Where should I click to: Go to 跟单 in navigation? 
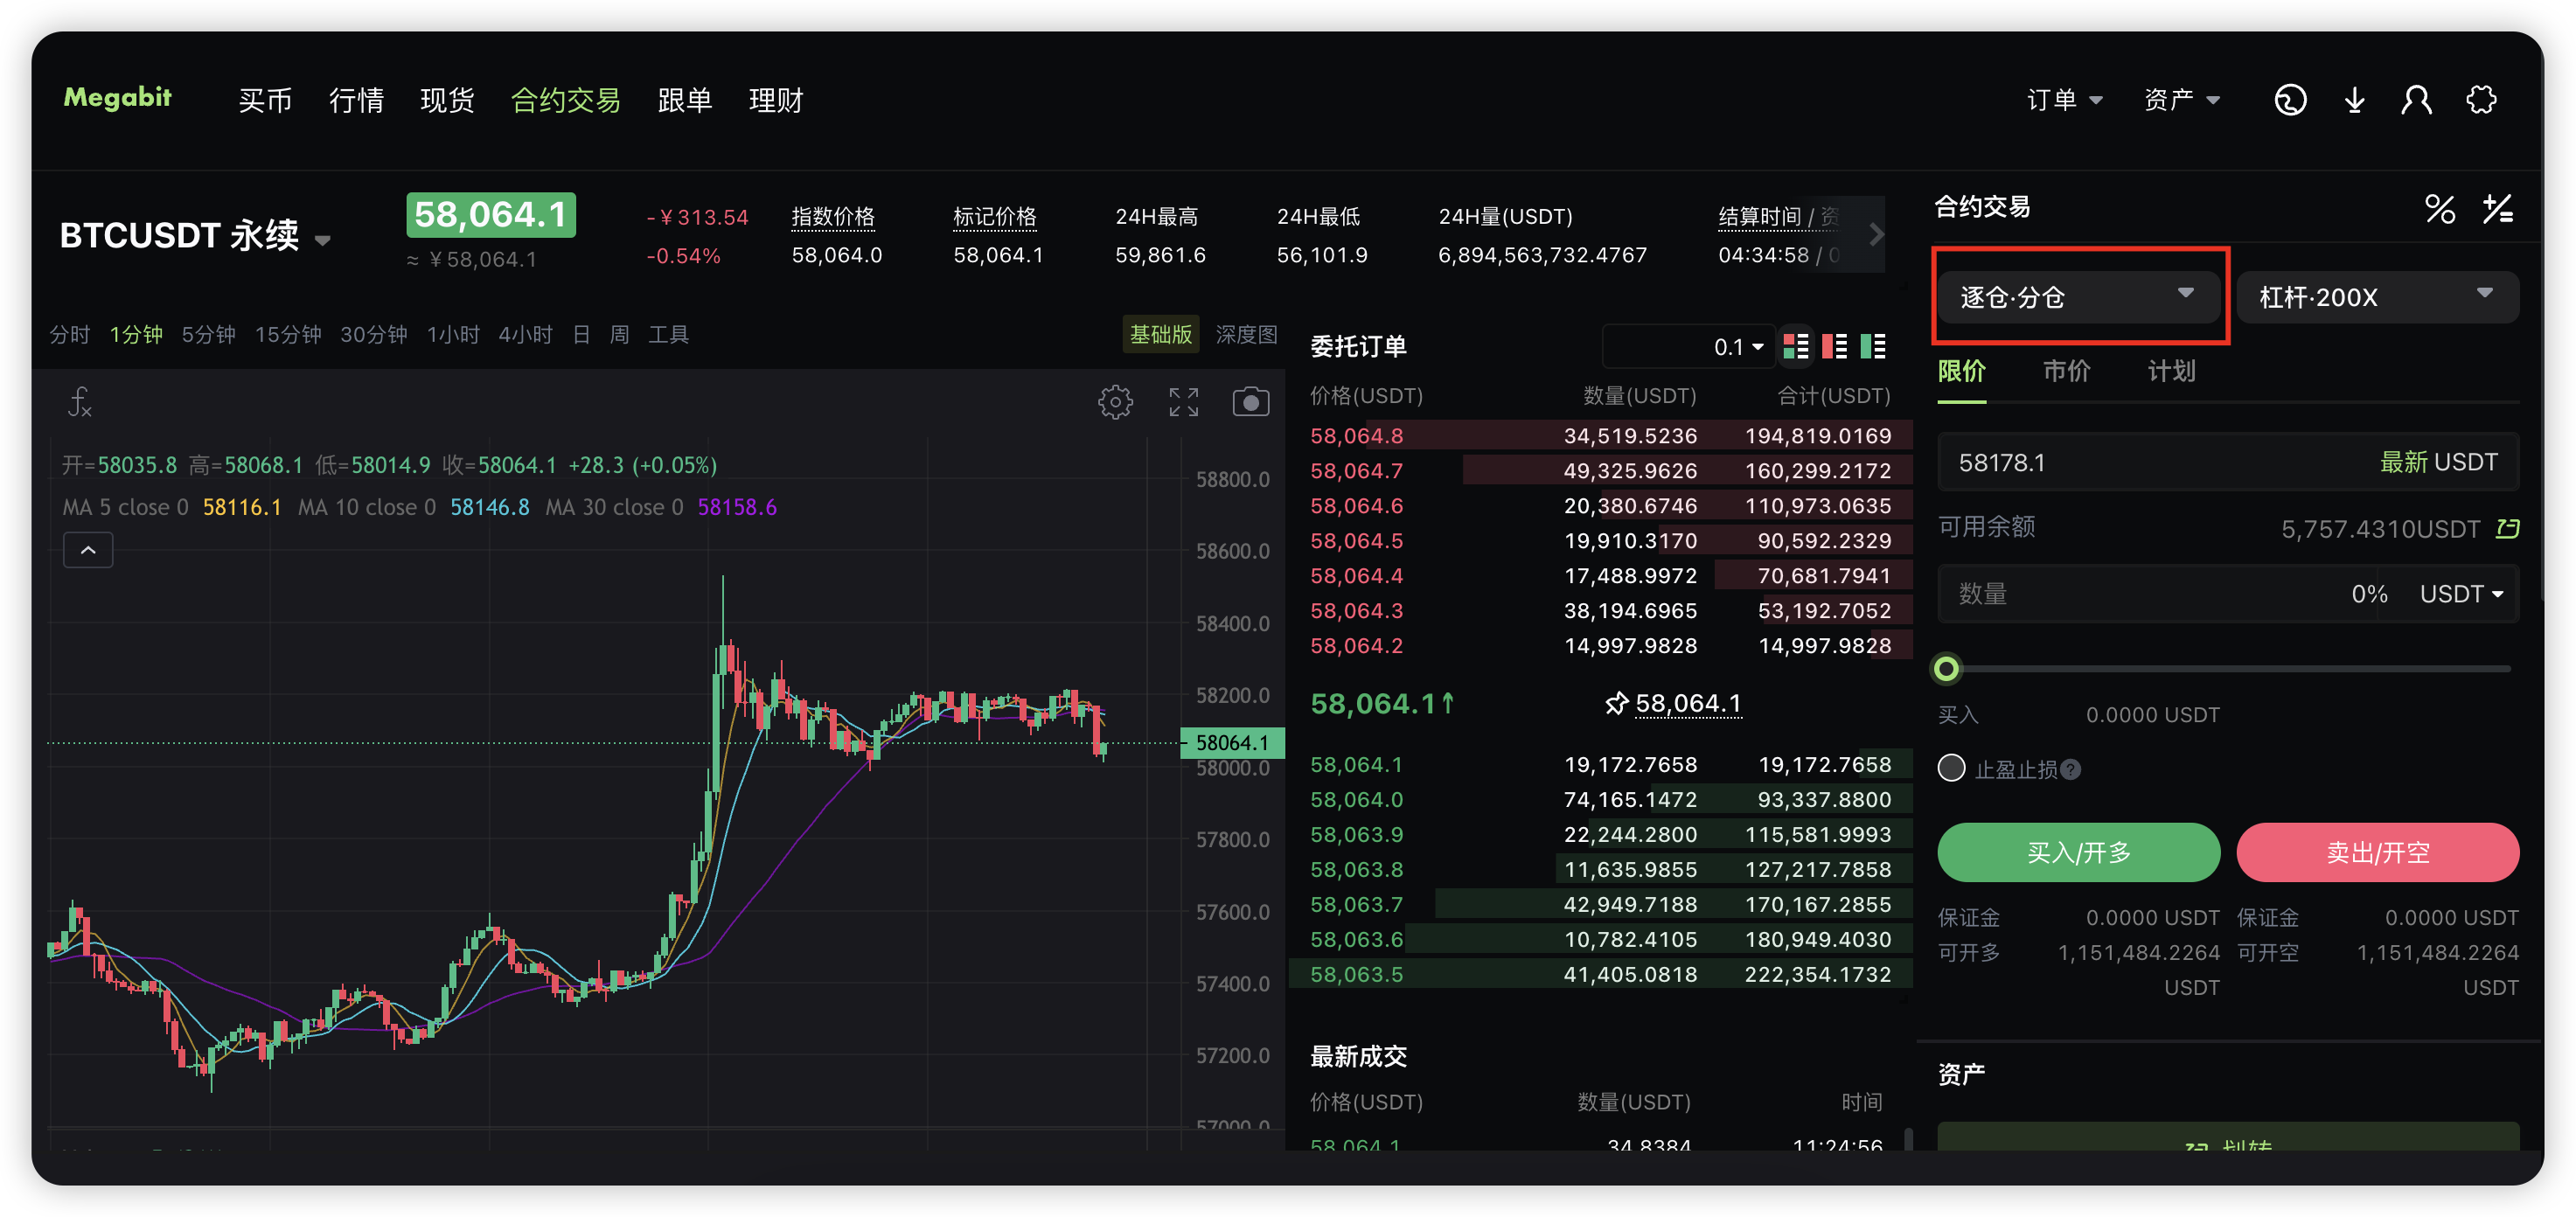(685, 100)
